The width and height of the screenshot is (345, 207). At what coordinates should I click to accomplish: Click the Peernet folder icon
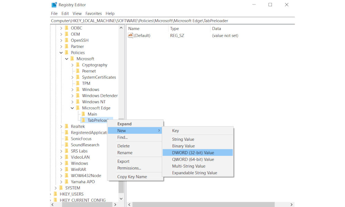click(78, 71)
